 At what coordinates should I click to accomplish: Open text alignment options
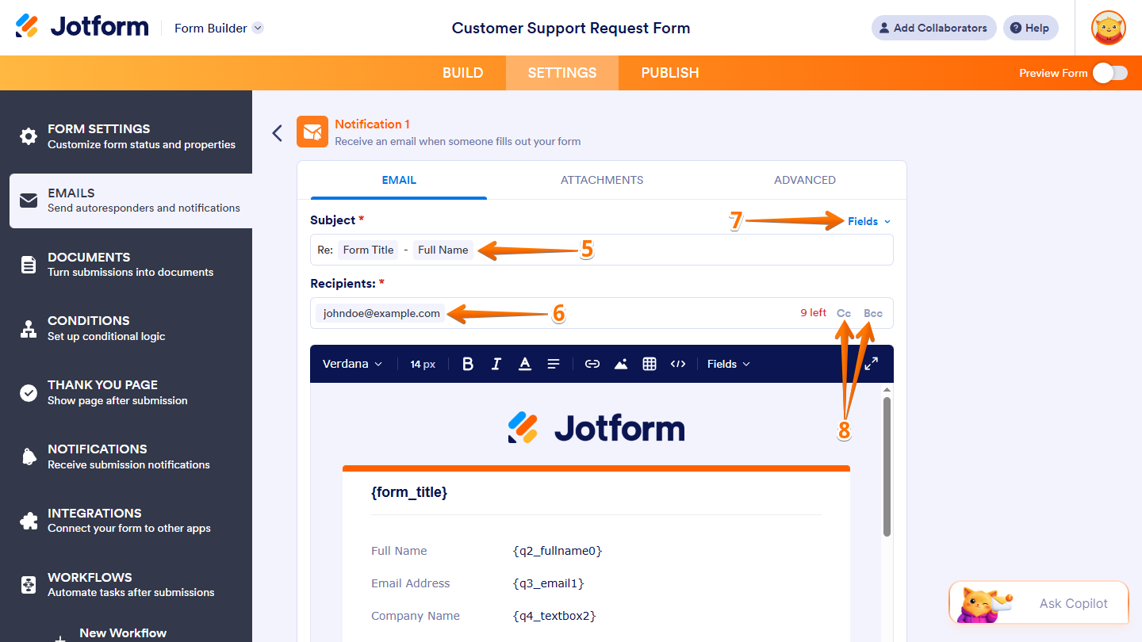(x=554, y=364)
